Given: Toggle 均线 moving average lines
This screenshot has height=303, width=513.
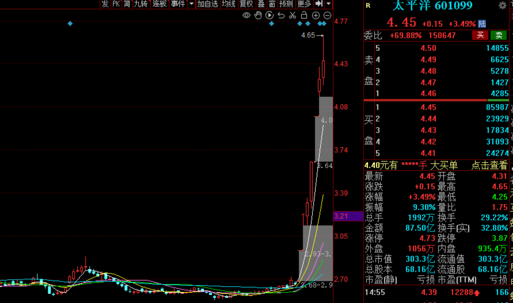Looking at the screenshot, I should click(x=228, y=4).
